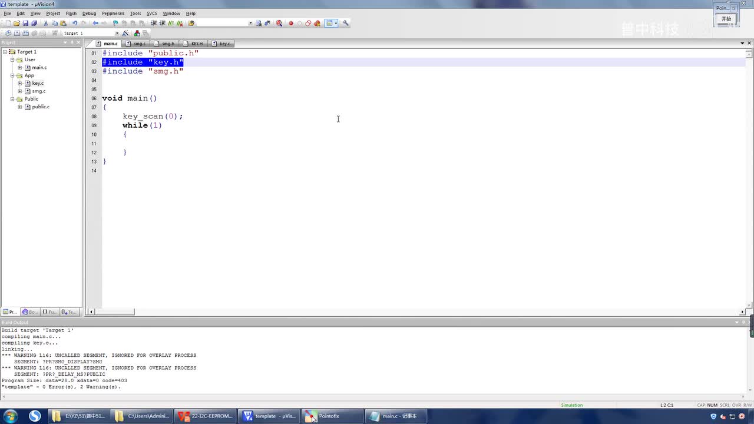Collapse the App folder group

12,75
